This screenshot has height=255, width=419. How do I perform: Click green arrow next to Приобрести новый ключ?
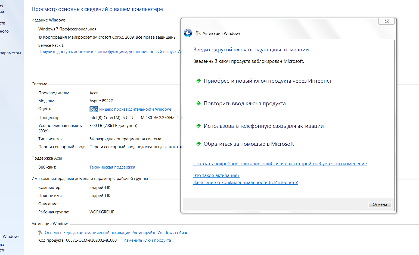198,81
